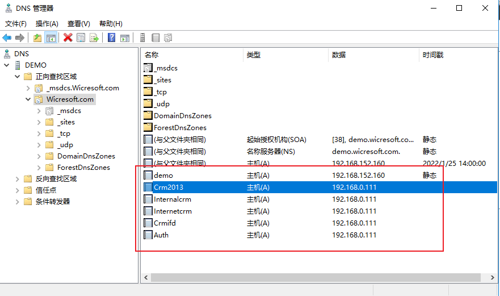This screenshot has height=296, width=500.
Task: Select the 名称服务器(NS) record type
Action: [x=271, y=151]
